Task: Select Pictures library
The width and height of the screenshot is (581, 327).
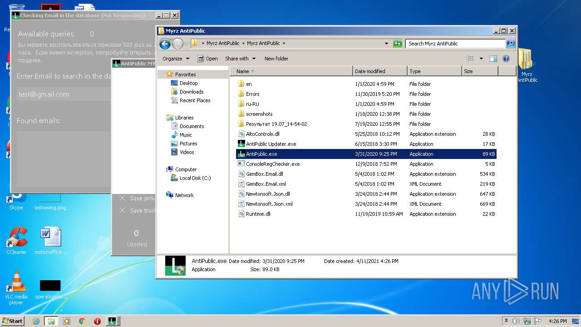Action: point(188,144)
